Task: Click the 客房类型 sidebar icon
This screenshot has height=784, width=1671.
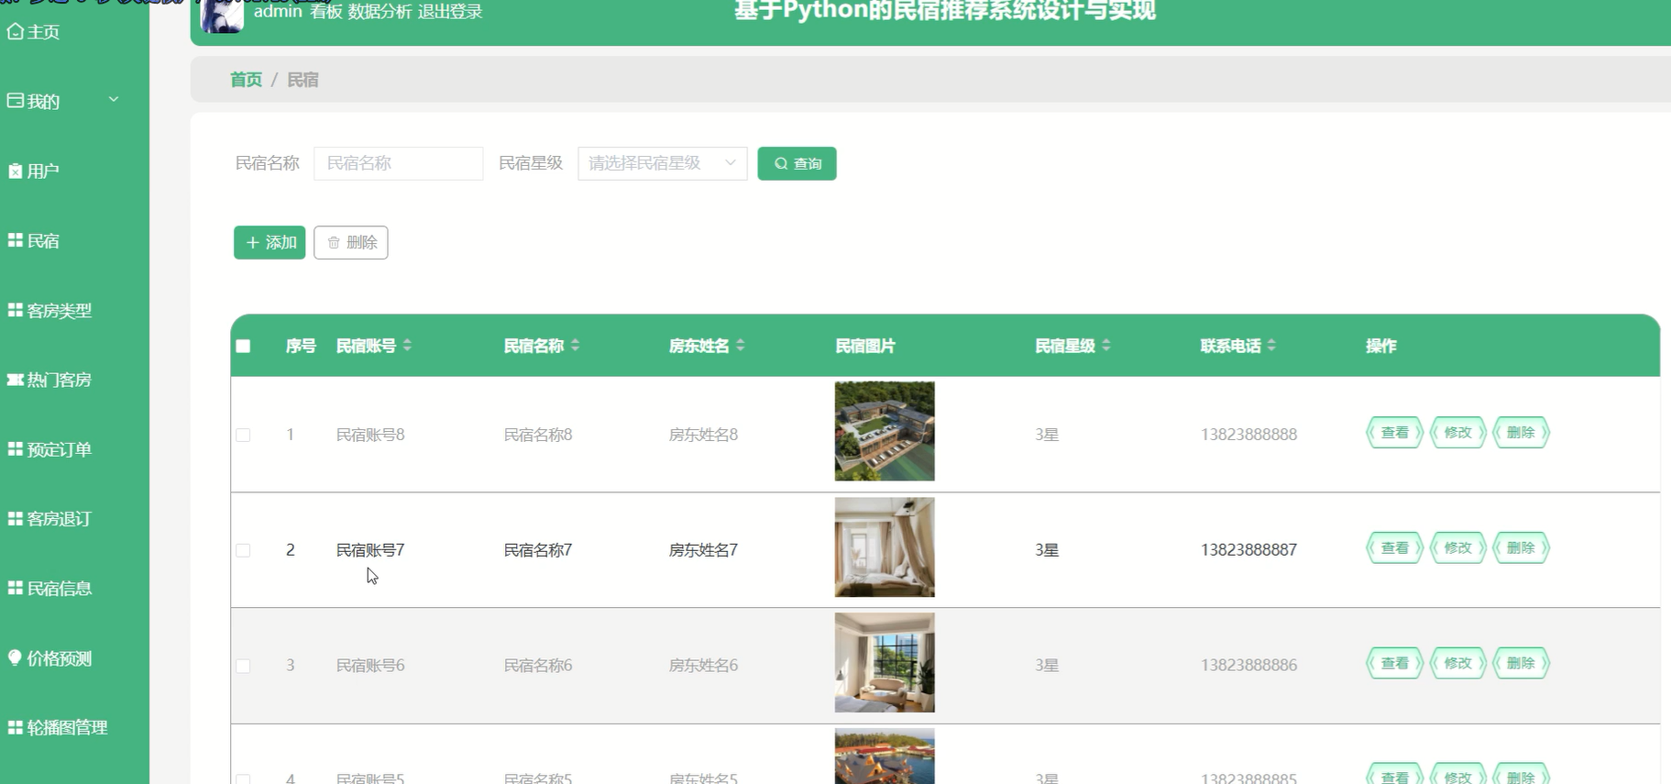Action: click(16, 310)
